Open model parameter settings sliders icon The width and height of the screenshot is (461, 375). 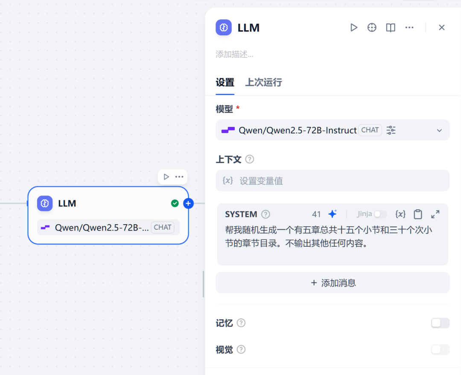(x=391, y=130)
